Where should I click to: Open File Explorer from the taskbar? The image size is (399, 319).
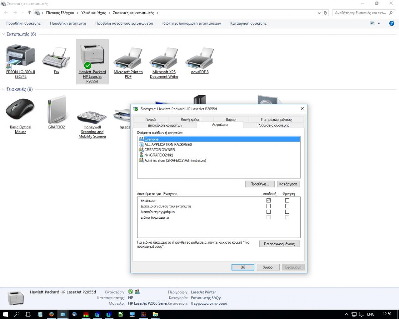tap(155, 314)
